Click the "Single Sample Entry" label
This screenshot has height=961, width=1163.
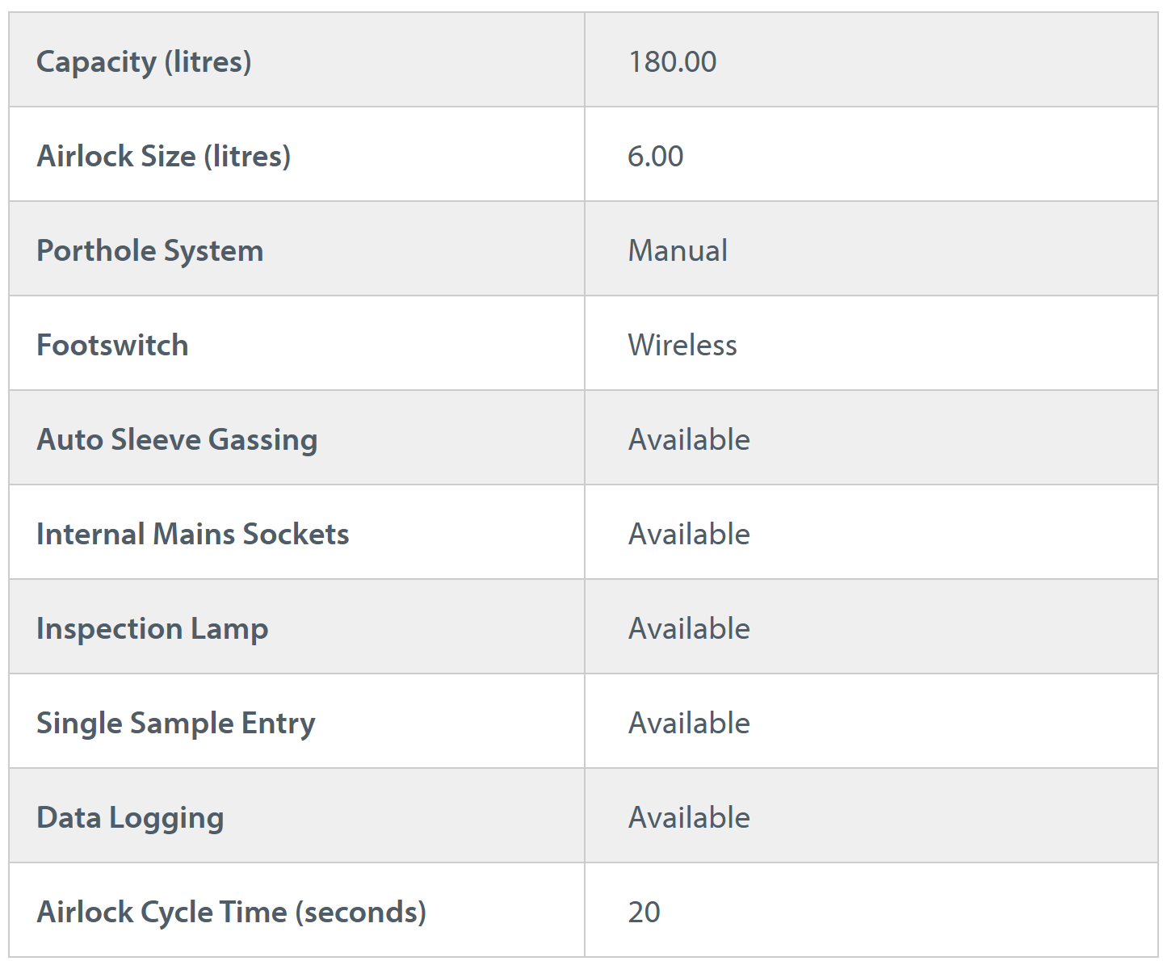(x=176, y=723)
